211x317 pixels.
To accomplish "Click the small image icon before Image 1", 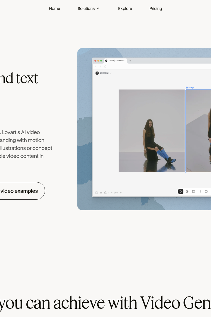I will [x=187, y=87].
